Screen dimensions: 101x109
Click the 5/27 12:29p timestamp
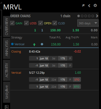coord(37,73)
